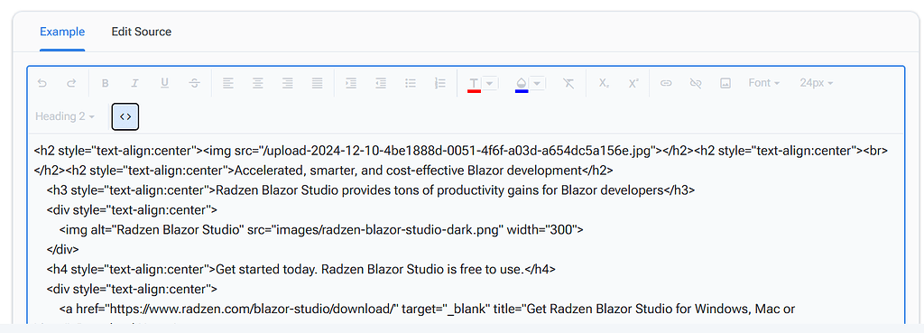The width and height of the screenshot is (924, 333).
Task: Select justify text alignment icon
Action: pyautogui.click(x=317, y=83)
